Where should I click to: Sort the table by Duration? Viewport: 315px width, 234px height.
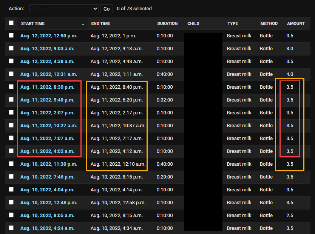167,23
